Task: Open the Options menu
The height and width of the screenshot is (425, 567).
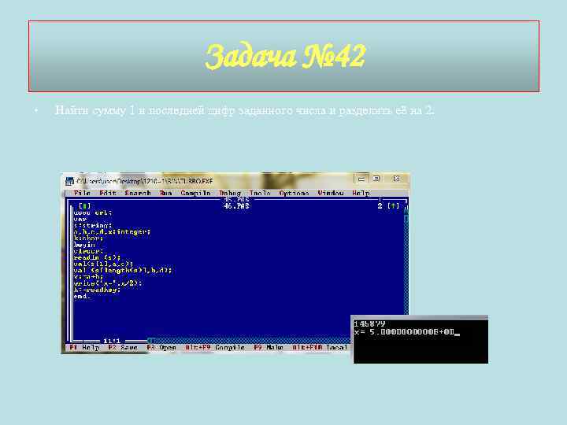Action: (294, 193)
